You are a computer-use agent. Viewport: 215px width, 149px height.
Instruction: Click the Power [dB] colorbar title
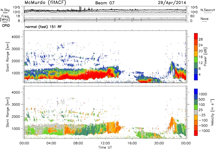click(205, 57)
